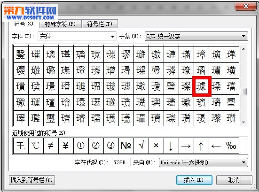This screenshot has width=259, height=192.
Task: Click the 插入(I) button
Action: 194,180
